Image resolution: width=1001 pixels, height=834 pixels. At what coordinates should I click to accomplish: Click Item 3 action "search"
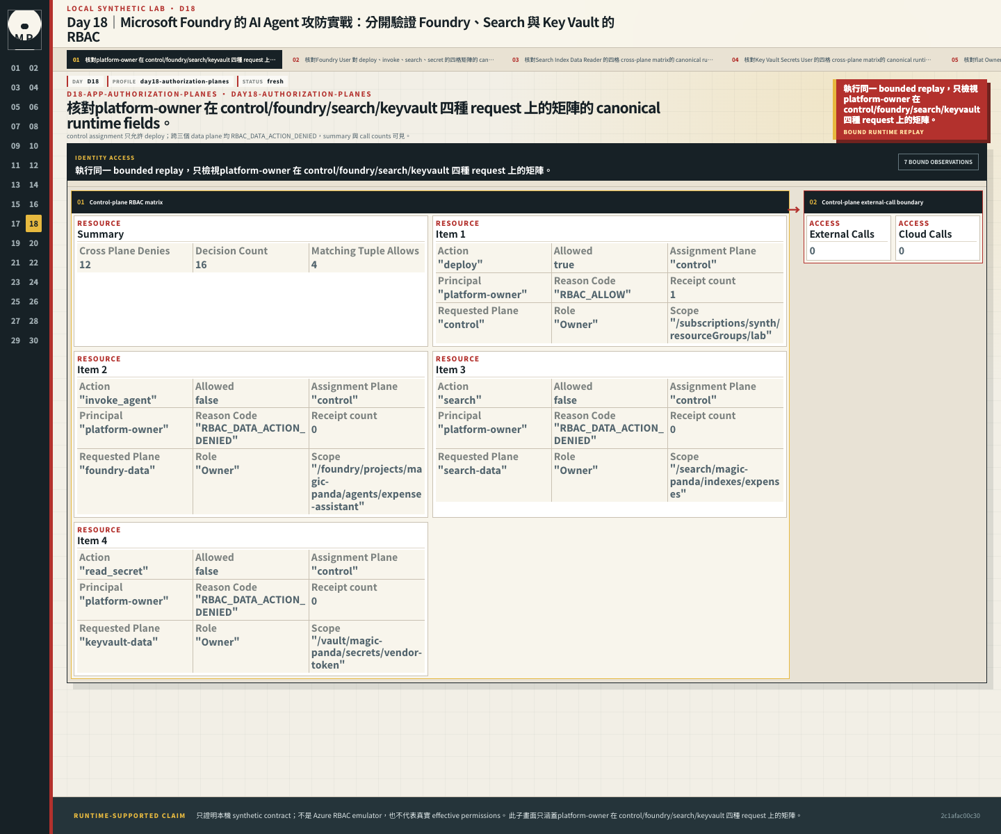click(x=459, y=400)
